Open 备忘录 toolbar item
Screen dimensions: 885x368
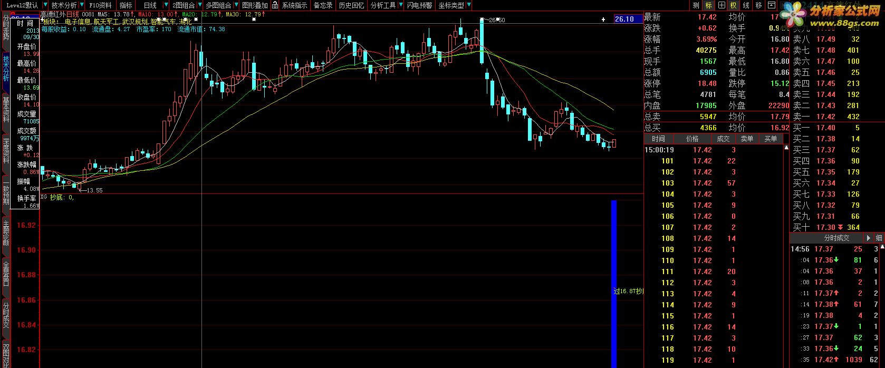click(323, 5)
